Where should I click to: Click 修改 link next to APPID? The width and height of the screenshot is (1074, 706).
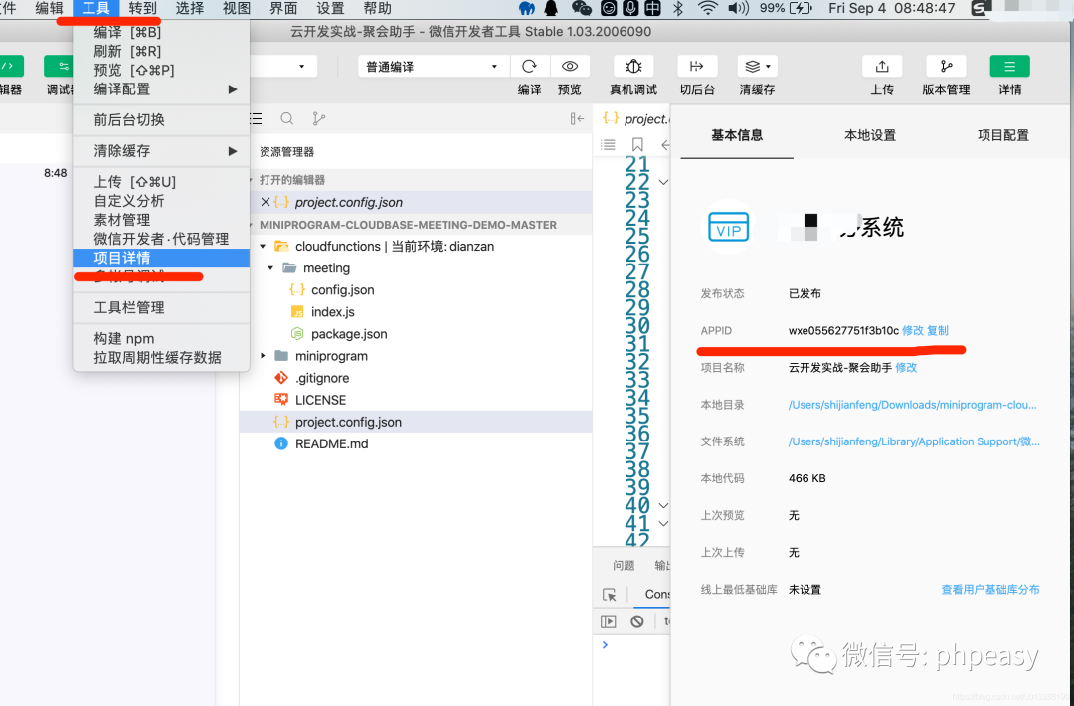912,331
